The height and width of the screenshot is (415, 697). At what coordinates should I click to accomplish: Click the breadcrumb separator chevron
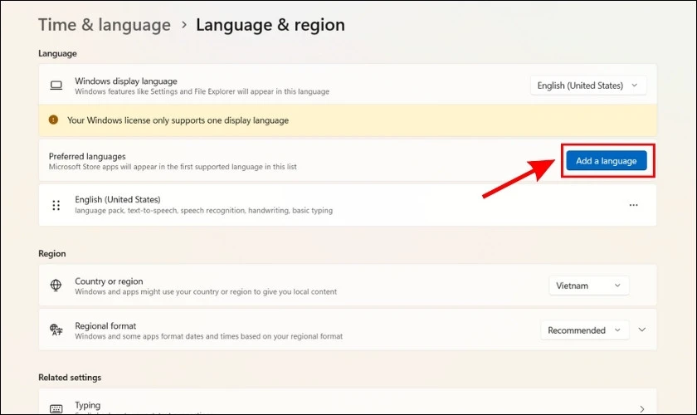point(183,25)
